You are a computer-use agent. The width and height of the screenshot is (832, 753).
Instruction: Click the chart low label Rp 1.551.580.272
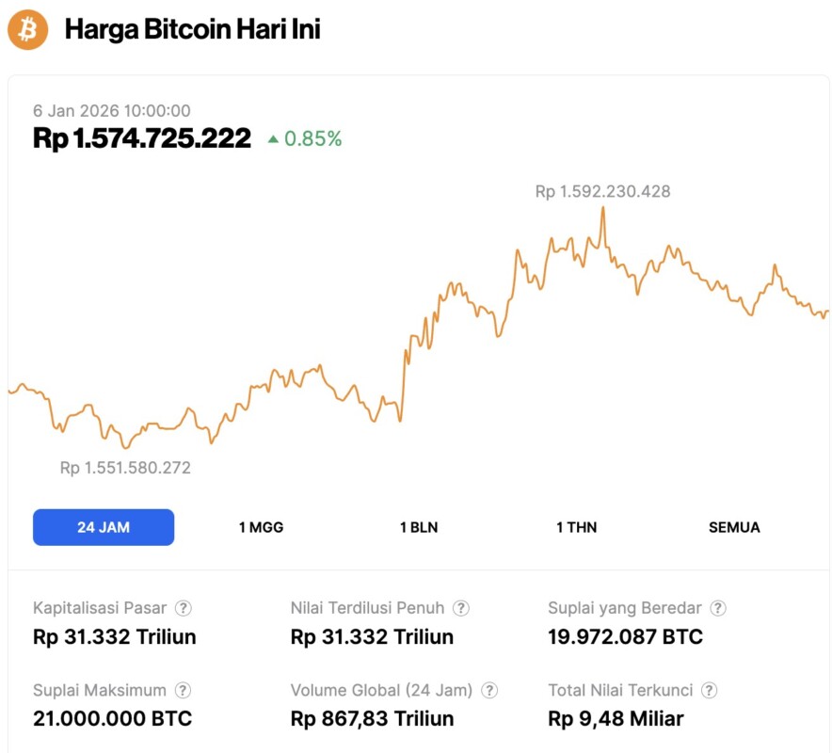click(x=125, y=468)
